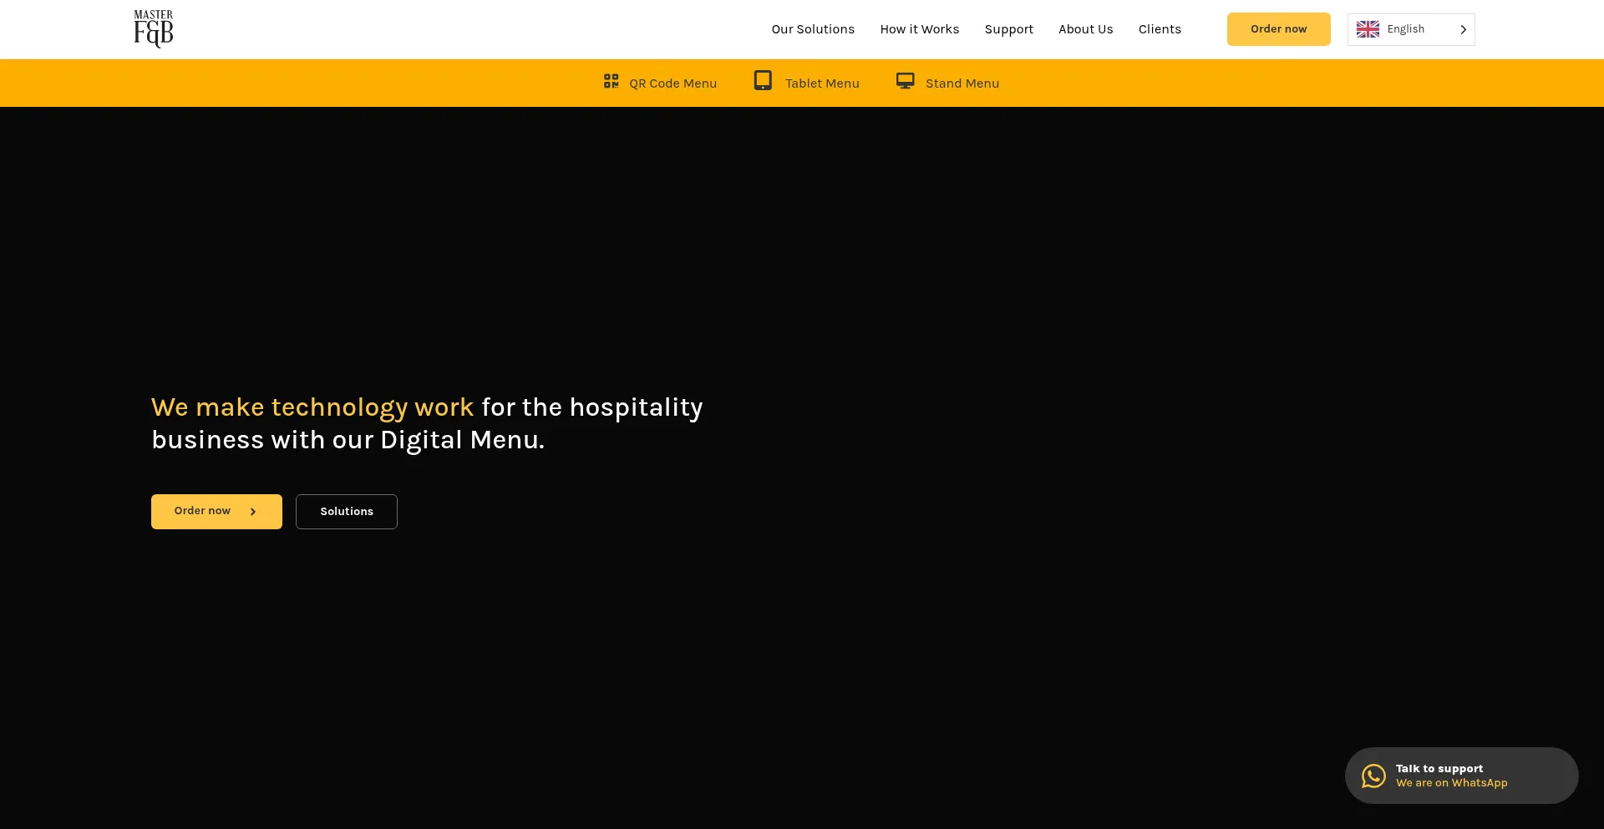
Task: Select the Tablet Menu link
Action: tap(822, 83)
